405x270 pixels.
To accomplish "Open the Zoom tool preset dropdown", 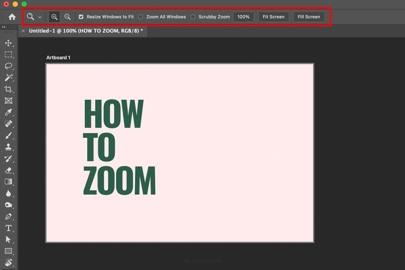I will click(40, 17).
